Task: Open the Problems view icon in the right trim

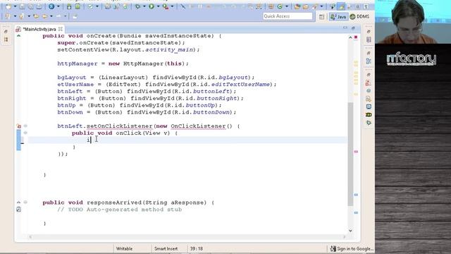Action: [369, 83]
